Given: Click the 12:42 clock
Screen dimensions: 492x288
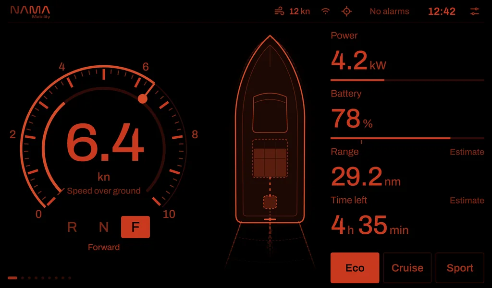Looking at the screenshot, I should tap(442, 12).
